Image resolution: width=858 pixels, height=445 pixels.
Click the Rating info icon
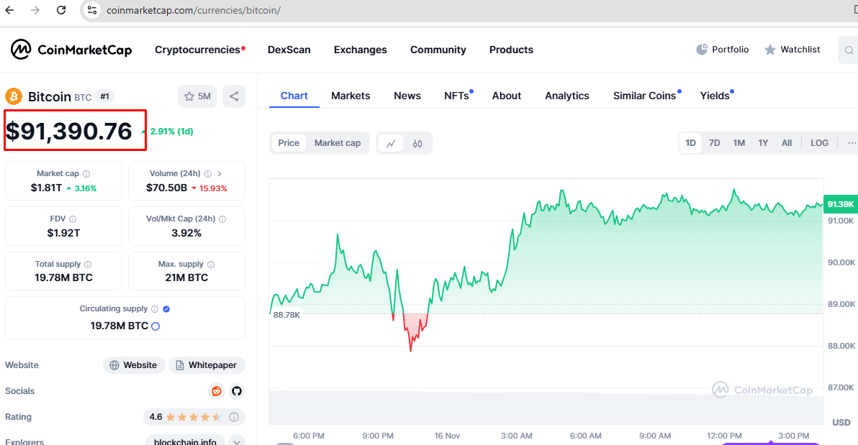[234, 417]
